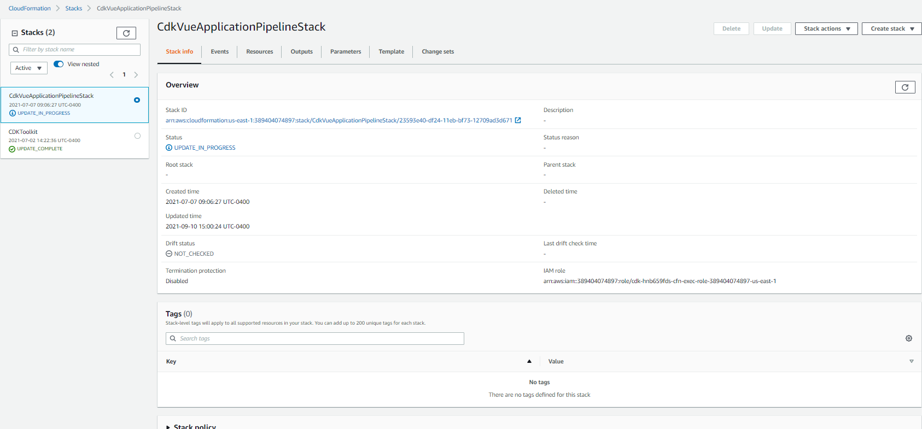The height and width of the screenshot is (429, 922).
Task: Go to next page of stacks
Action: (136, 75)
